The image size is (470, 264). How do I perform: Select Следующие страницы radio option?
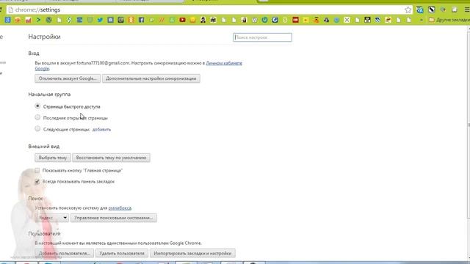pyautogui.click(x=37, y=129)
